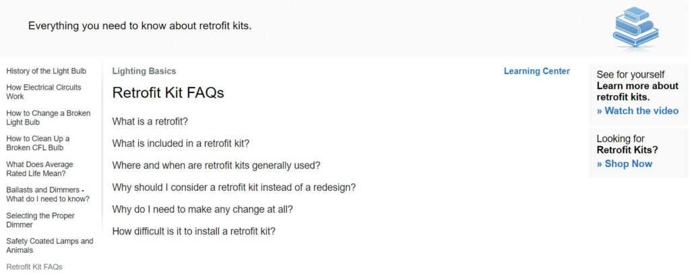Select What Does Average Rated Life Mean

(x=40, y=169)
